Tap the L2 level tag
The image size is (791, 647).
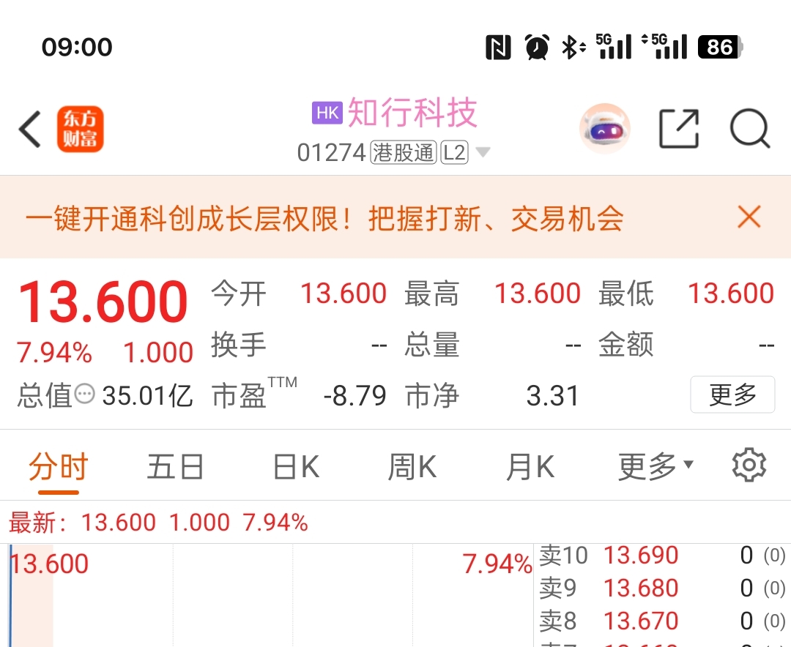pos(455,152)
